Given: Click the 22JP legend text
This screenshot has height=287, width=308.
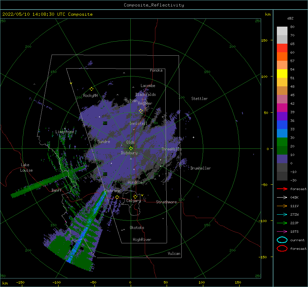Looking at the screenshot, I should (294, 223).
